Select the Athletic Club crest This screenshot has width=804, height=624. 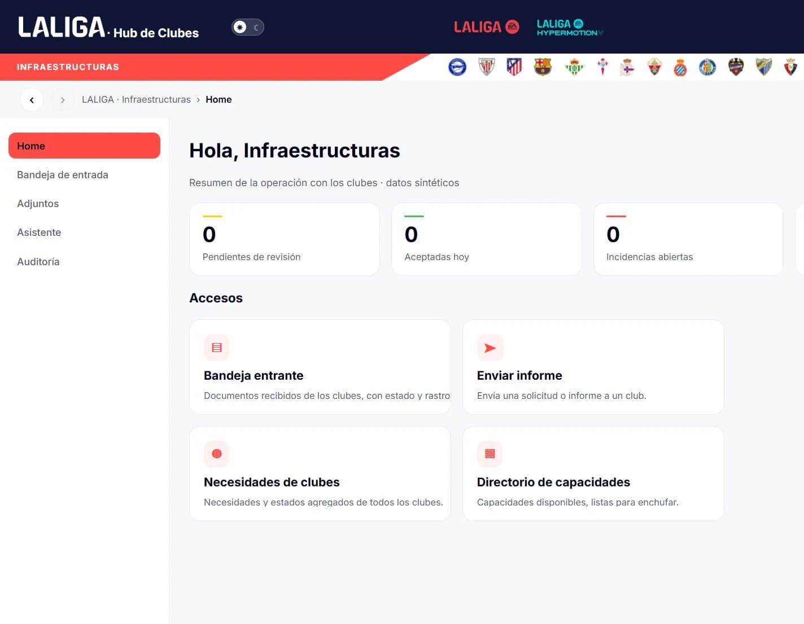click(x=486, y=67)
